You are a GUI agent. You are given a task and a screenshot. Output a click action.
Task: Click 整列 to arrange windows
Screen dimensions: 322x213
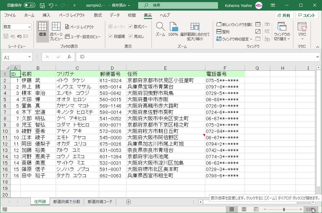[x=223, y=32]
